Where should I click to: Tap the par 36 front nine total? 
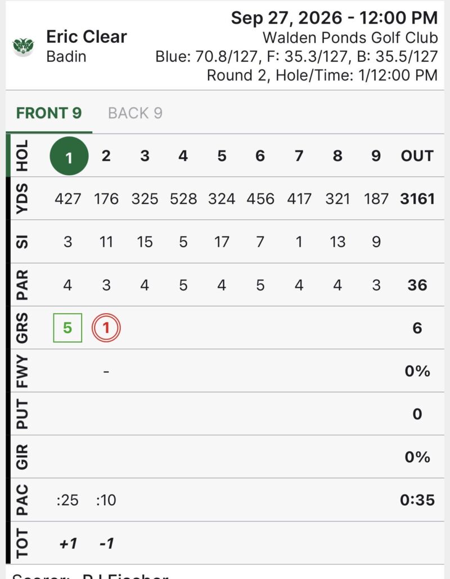417,285
